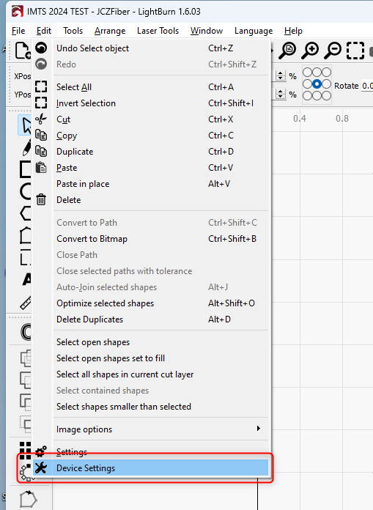Click the Zoom In magnifier icon
373x510 pixels.
(311, 51)
